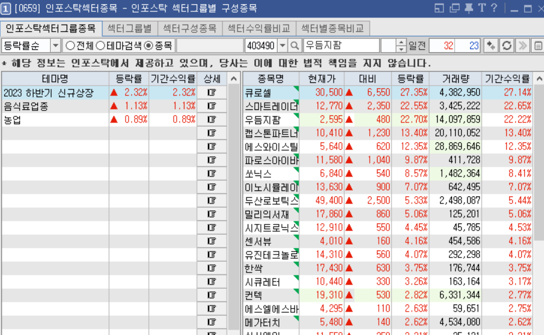Screen dimensions: 544x335
Task: Click the window layout icon in title bar
Action: pyautogui.click(x=439, y=8)
